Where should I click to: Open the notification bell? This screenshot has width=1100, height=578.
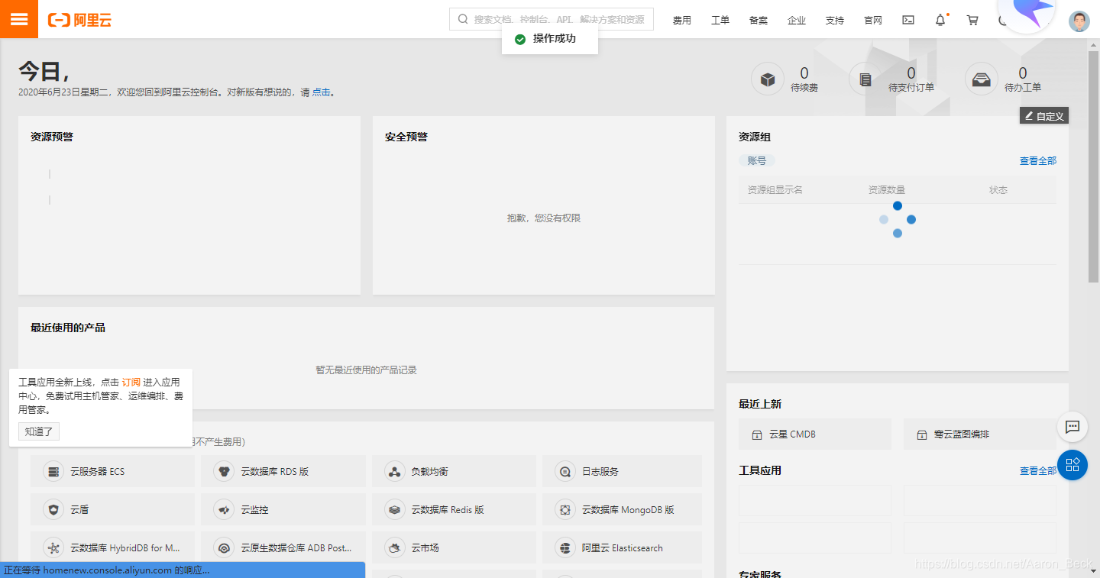[940, 20]
